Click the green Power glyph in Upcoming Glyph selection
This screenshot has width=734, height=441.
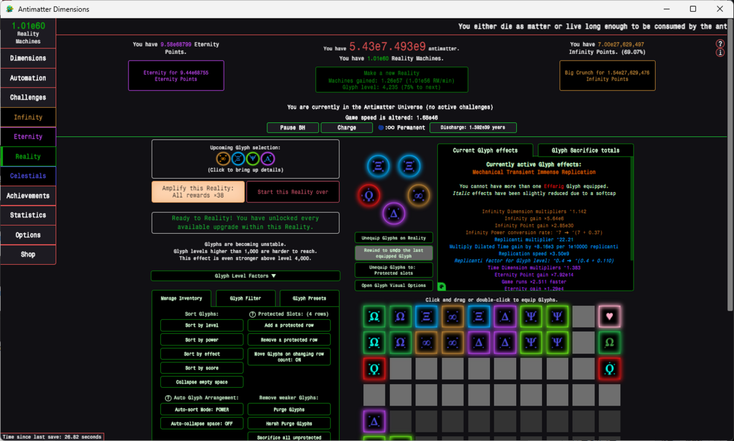click(253, 158)
